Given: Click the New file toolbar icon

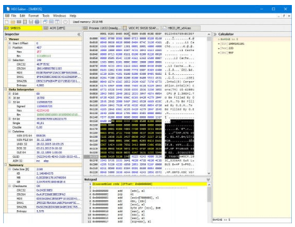Looking at the screenshot, I should 7,22.
